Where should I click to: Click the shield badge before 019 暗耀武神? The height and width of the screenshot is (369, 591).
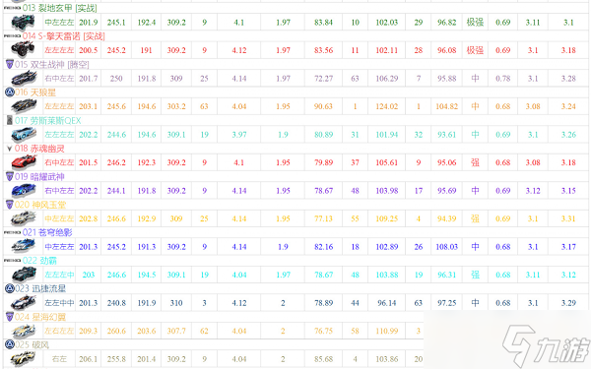pos(10,176)
